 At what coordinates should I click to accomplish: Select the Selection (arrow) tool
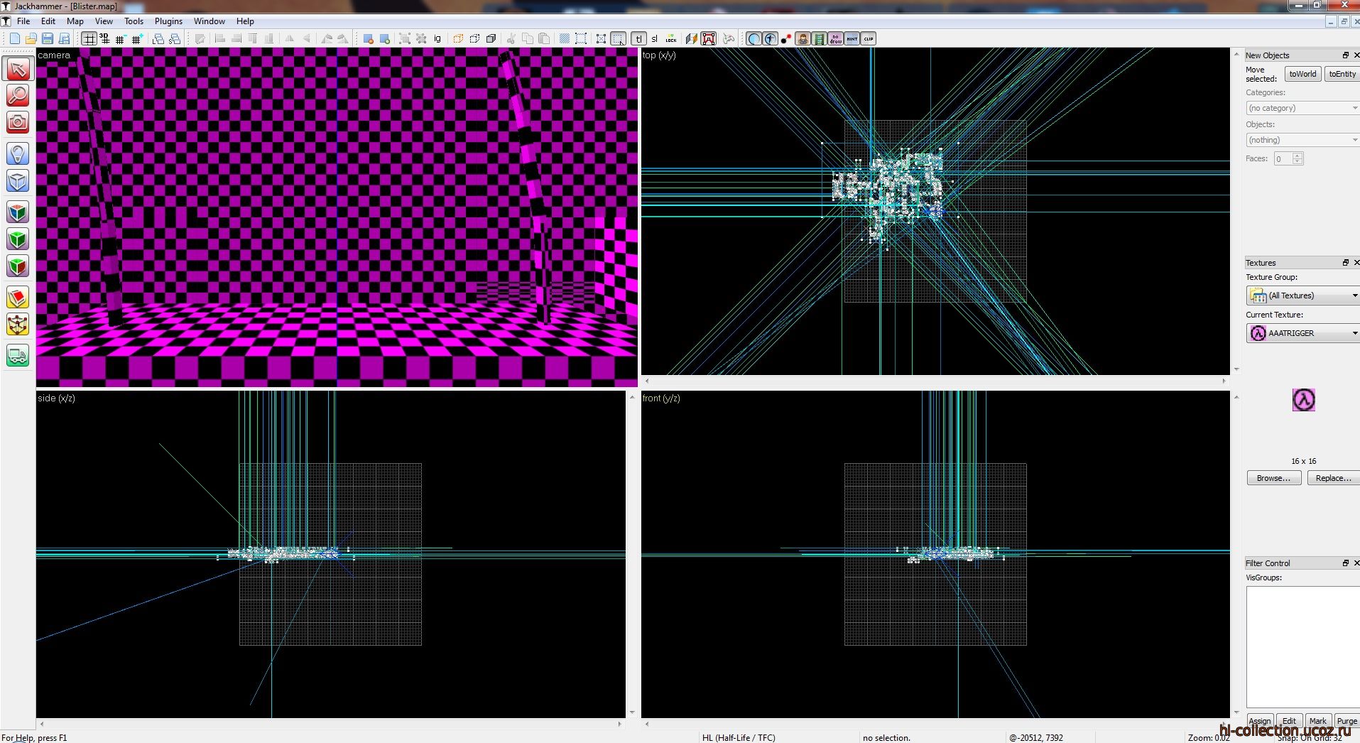click(18, 69)
